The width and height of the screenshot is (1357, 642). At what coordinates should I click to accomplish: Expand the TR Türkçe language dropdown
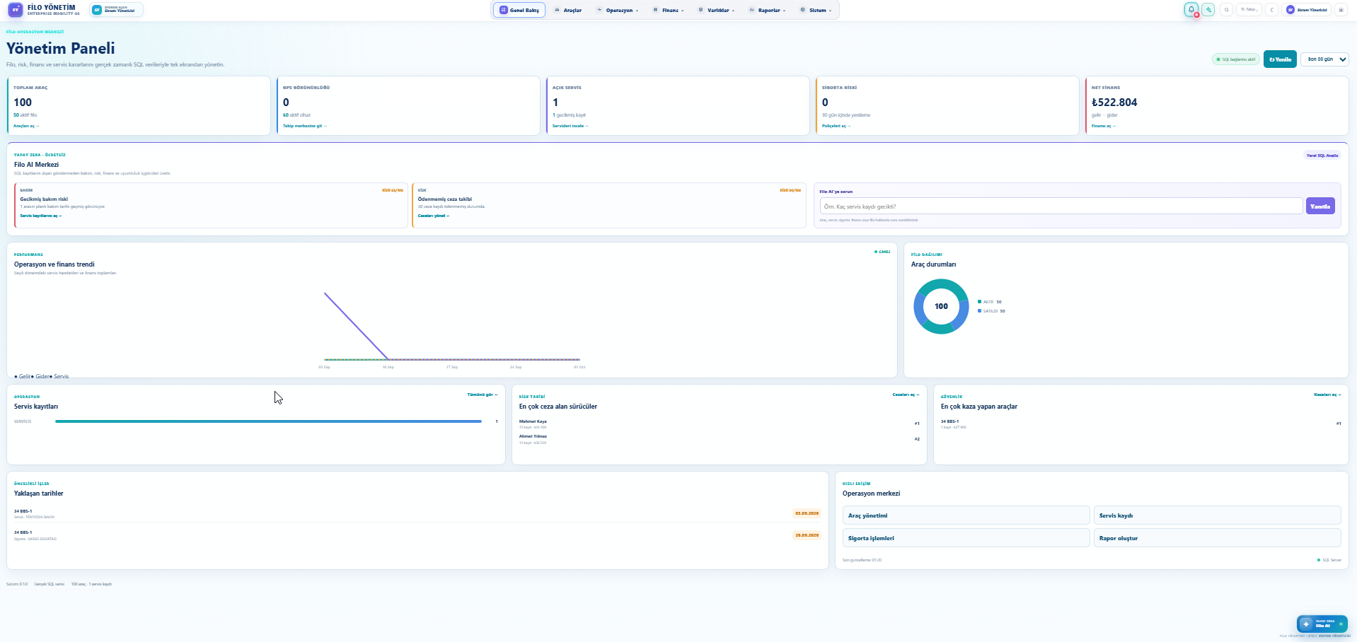tap(1249, 10)
